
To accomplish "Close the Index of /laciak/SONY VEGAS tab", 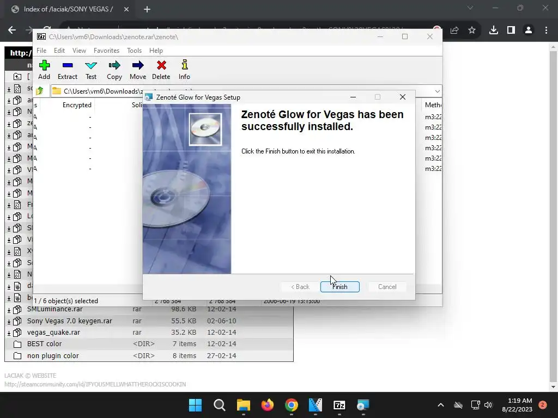I will pyautogui.click(x=126, y=9).
